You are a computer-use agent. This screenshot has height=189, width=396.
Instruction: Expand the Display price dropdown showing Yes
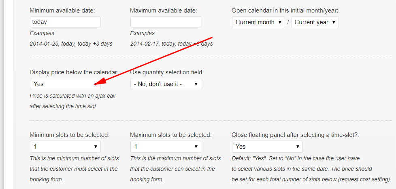pyautogui.click(x=65, y=84)
